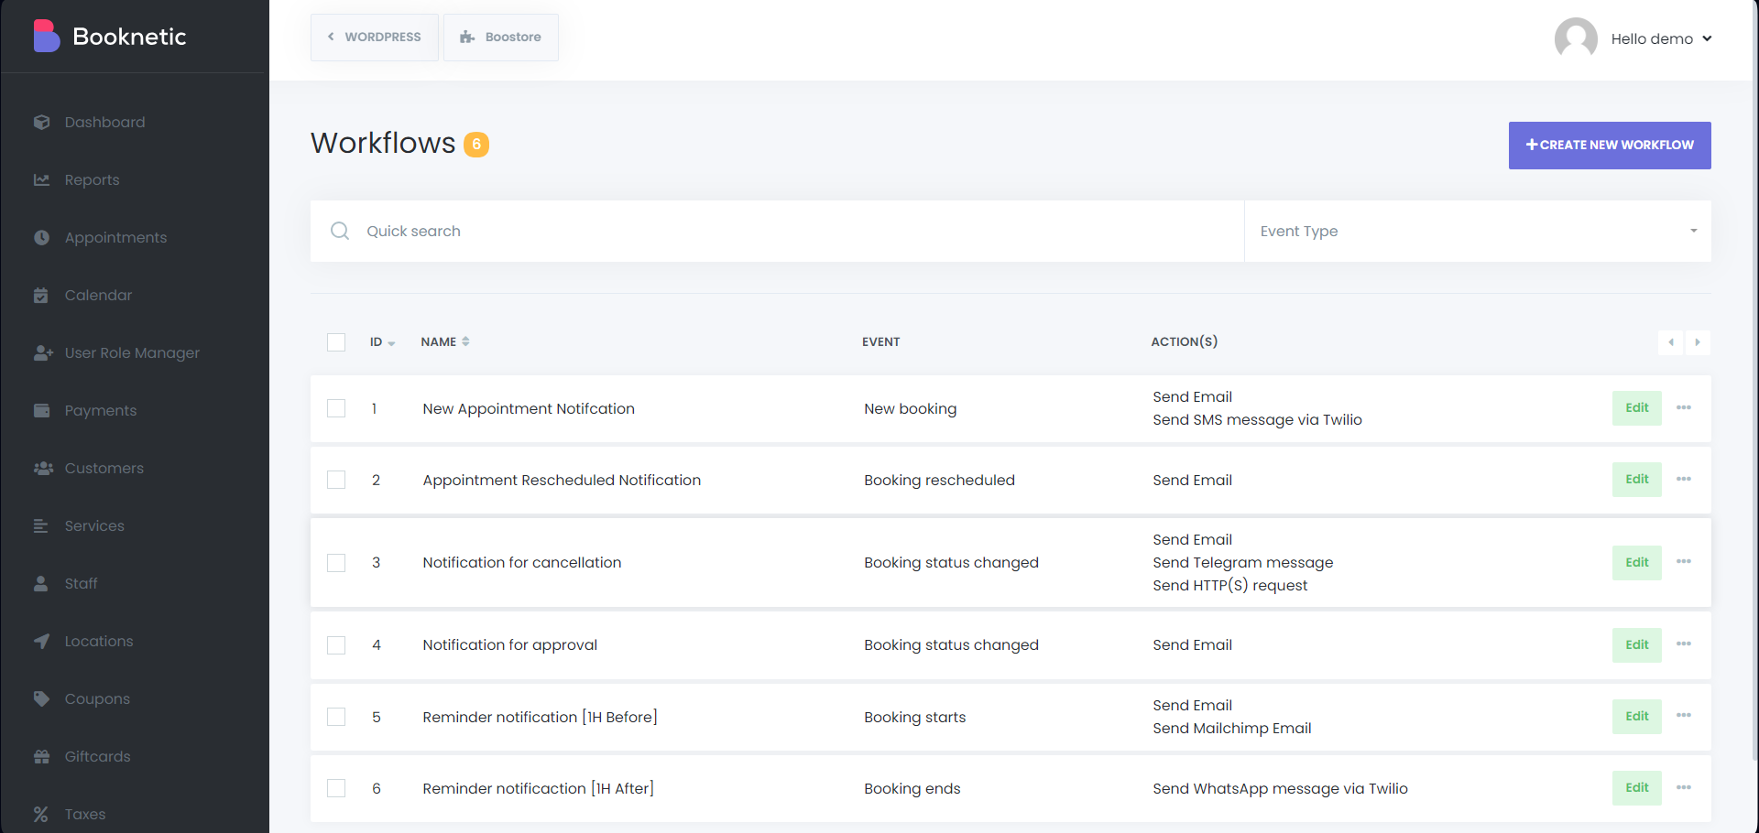Click the EVENT column header
Image resolution: width=1759 pixels, height=833 pixels.
pos(881,342)
